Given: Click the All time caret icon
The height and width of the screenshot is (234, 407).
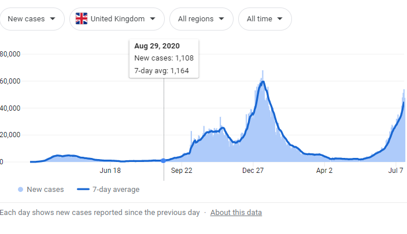Looking at the screenshot, I should (x=280, y=19).
